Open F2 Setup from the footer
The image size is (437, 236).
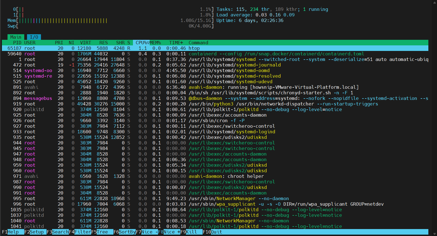pyautogui.click(x=35, y=232)
